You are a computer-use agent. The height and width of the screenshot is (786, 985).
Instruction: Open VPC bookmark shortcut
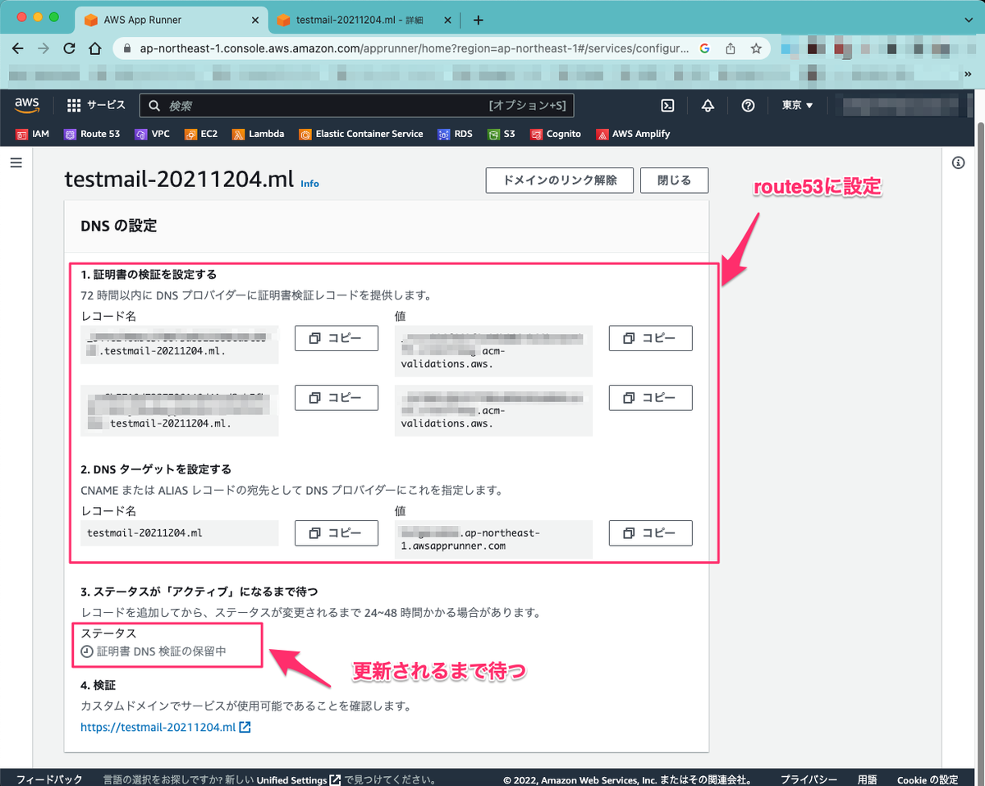click(152, 134)
